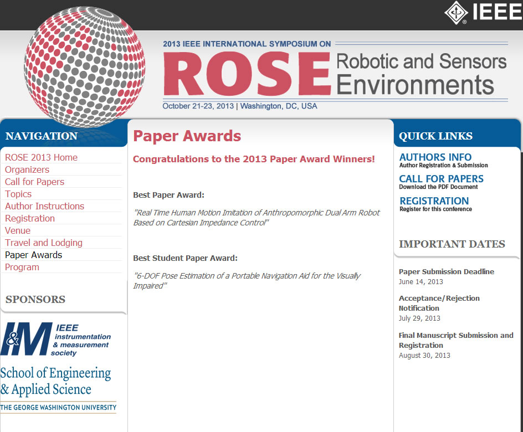The image size is (523, 432).
Task: Click the QUICK LINKS header
Action: coord(435,136)
